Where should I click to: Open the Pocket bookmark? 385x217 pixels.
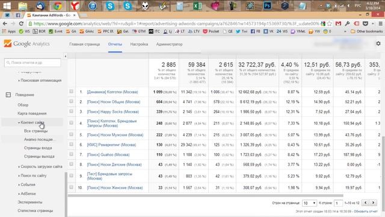(211, 31)
